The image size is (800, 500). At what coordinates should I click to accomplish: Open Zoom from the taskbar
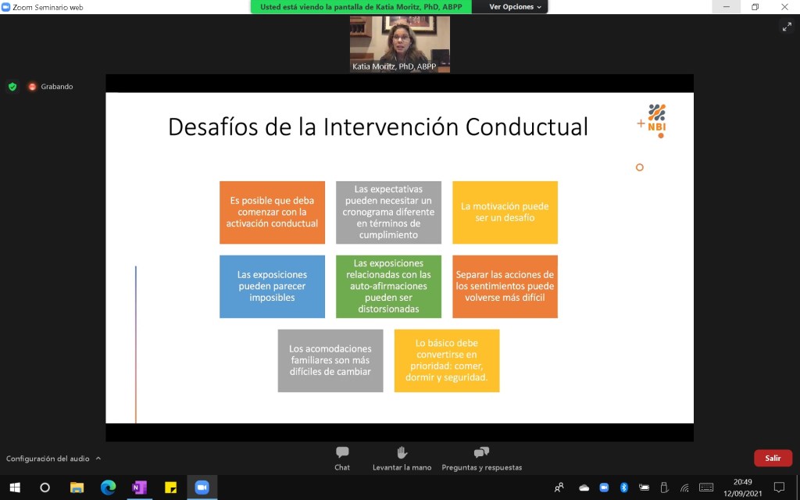(x=202, y=487)
